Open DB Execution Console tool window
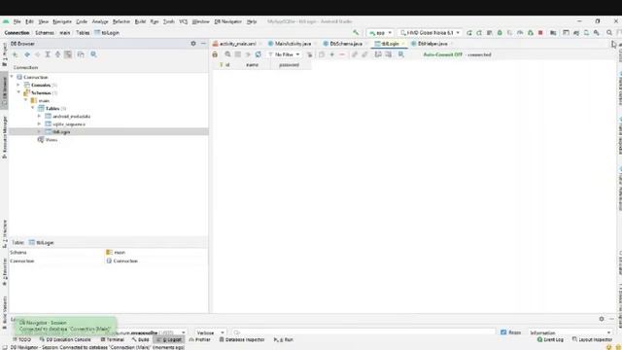The image size is (622, 350). pyautogui.click(x=65, y=339)
